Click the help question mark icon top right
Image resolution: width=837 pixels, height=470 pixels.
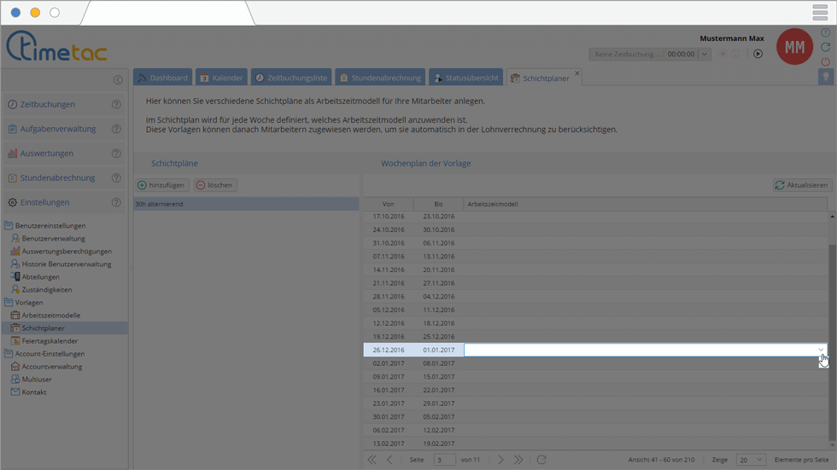(825, 33)
